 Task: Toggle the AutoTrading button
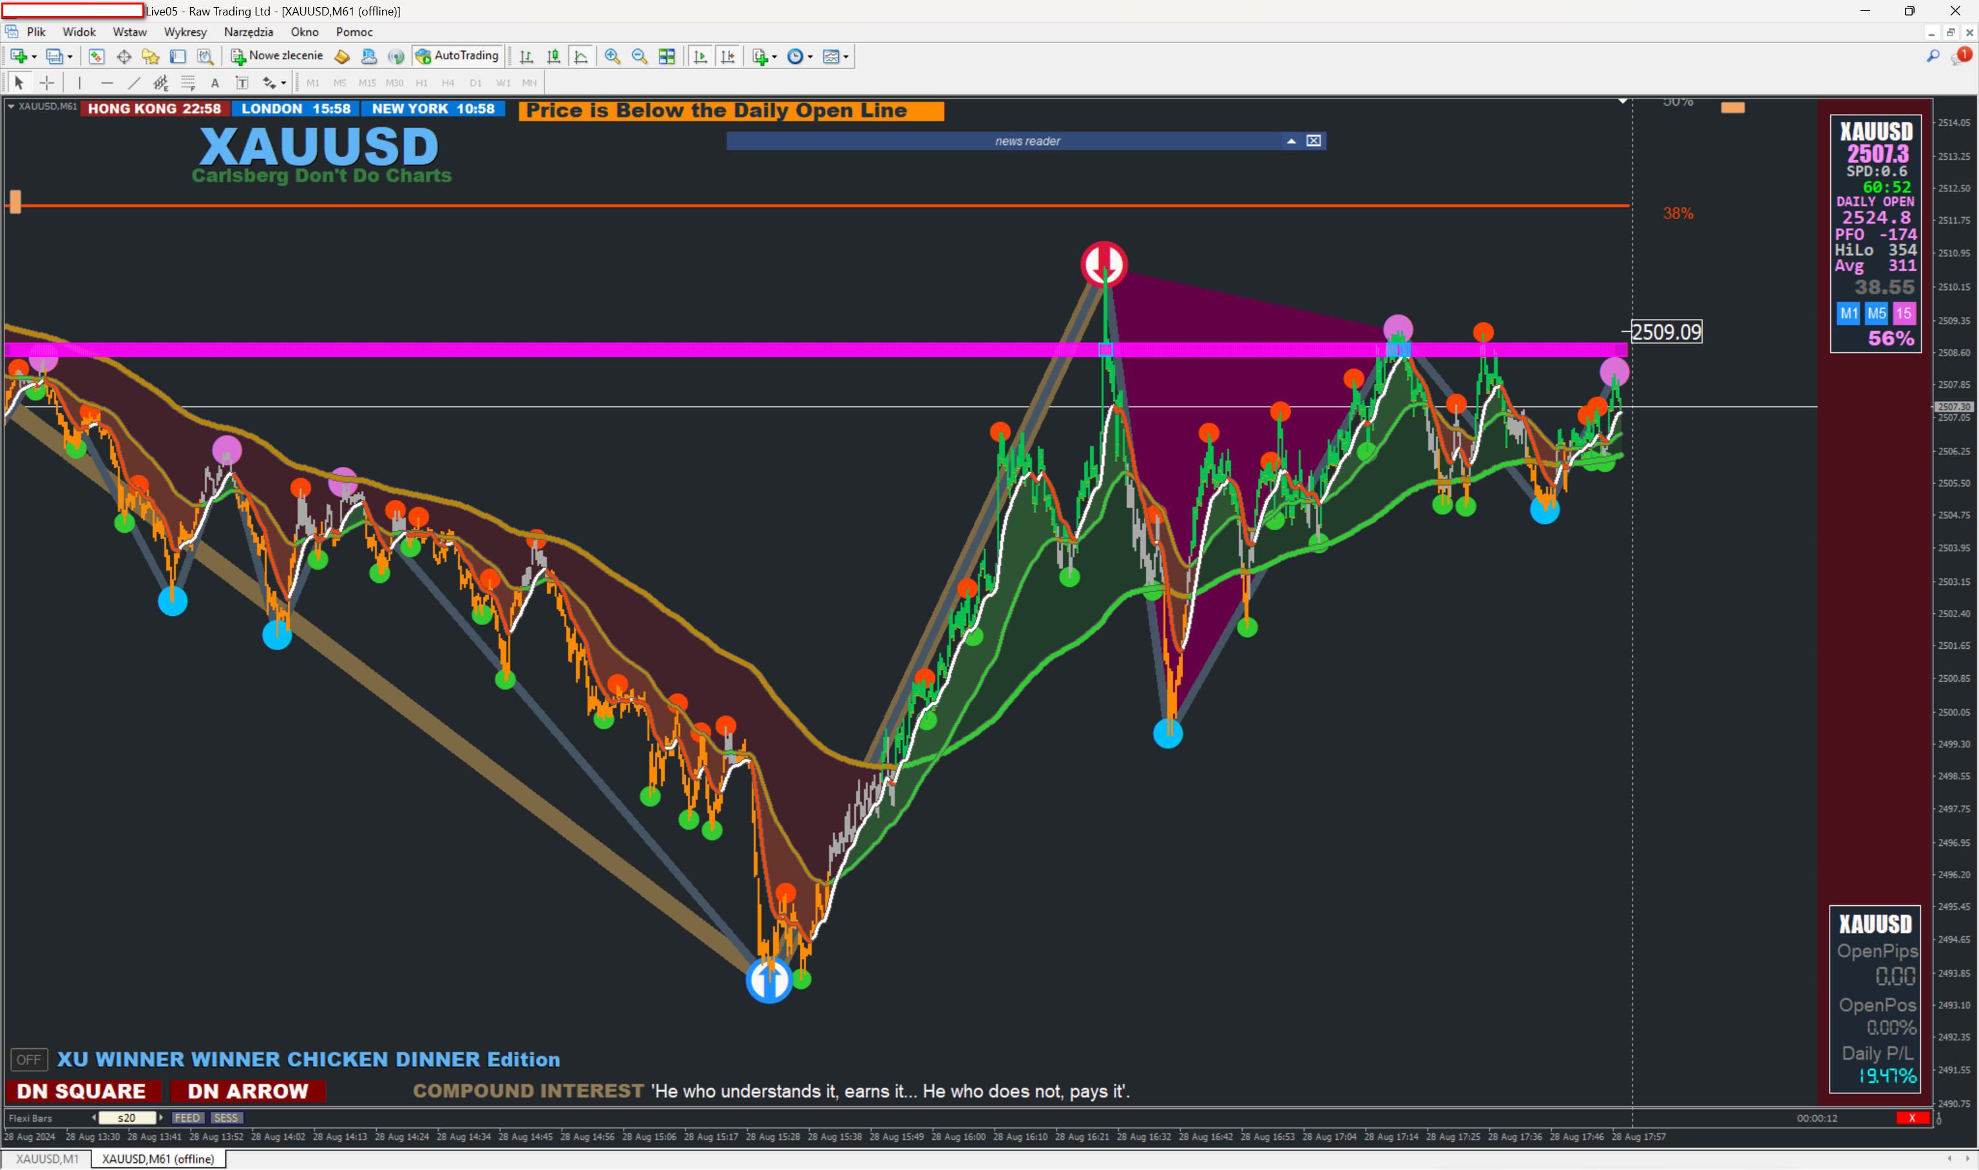point(458,56)
